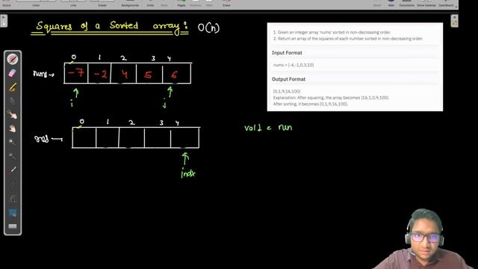Open Pages in the top toolbar
Viewport: 478px width, 269px height.
(x=181, y=3)
